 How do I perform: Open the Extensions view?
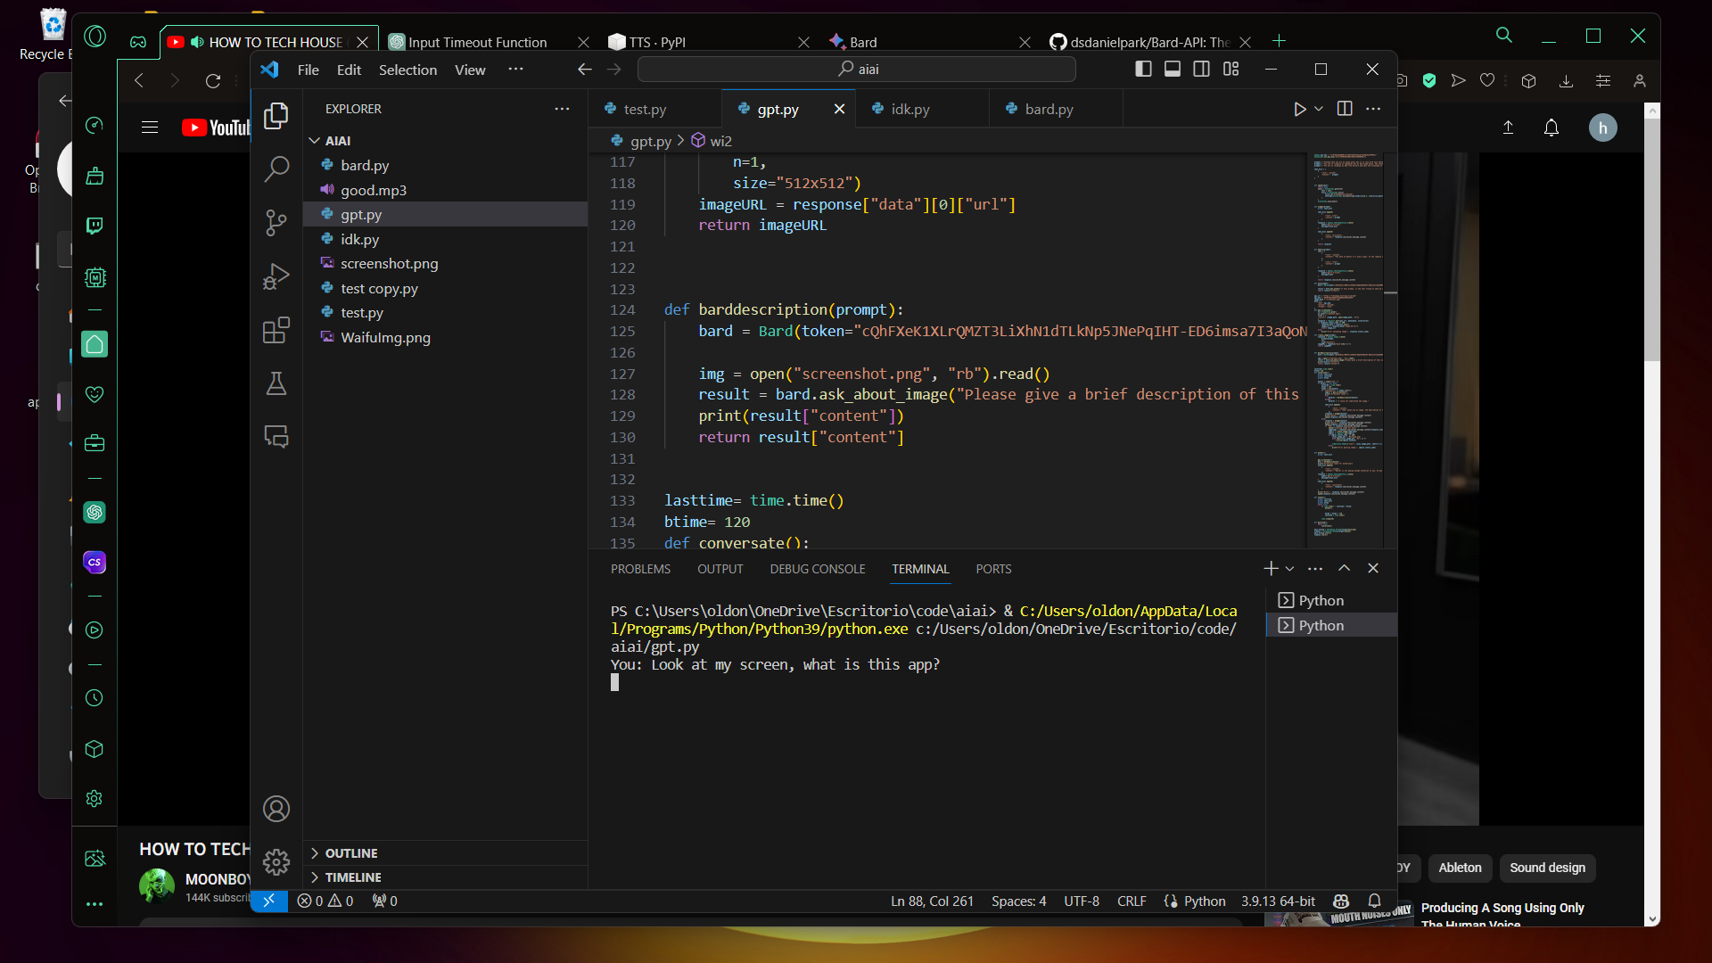tap(276, 330)
